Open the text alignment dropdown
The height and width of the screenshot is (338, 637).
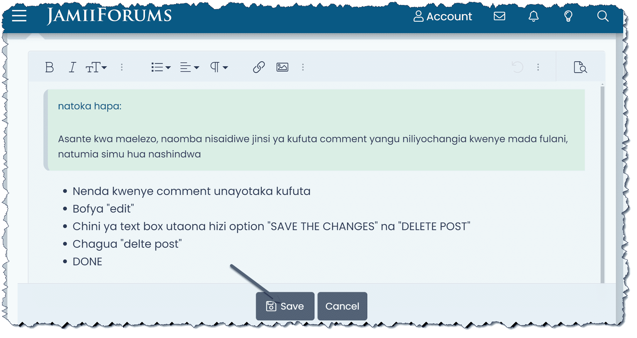190,67
